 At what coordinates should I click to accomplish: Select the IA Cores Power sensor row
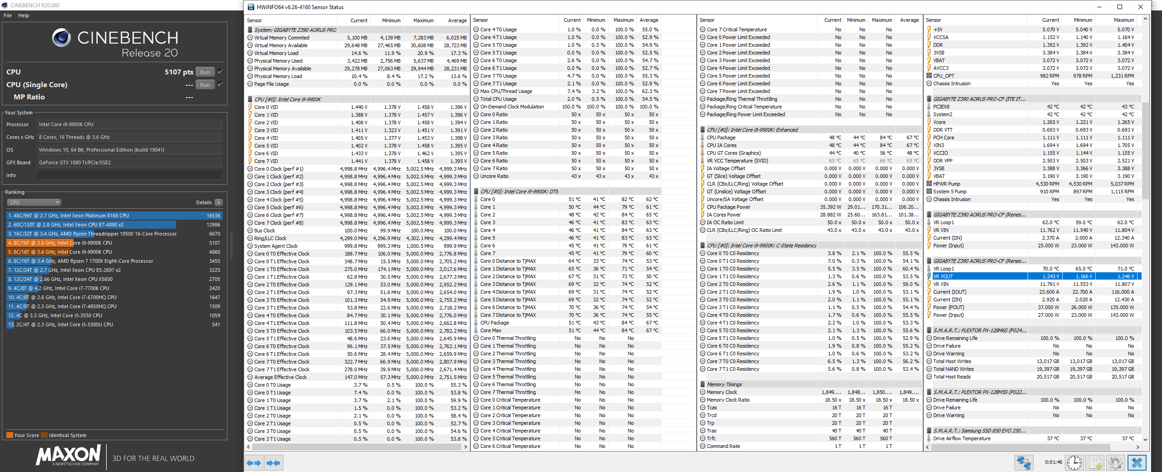(810, 215)
